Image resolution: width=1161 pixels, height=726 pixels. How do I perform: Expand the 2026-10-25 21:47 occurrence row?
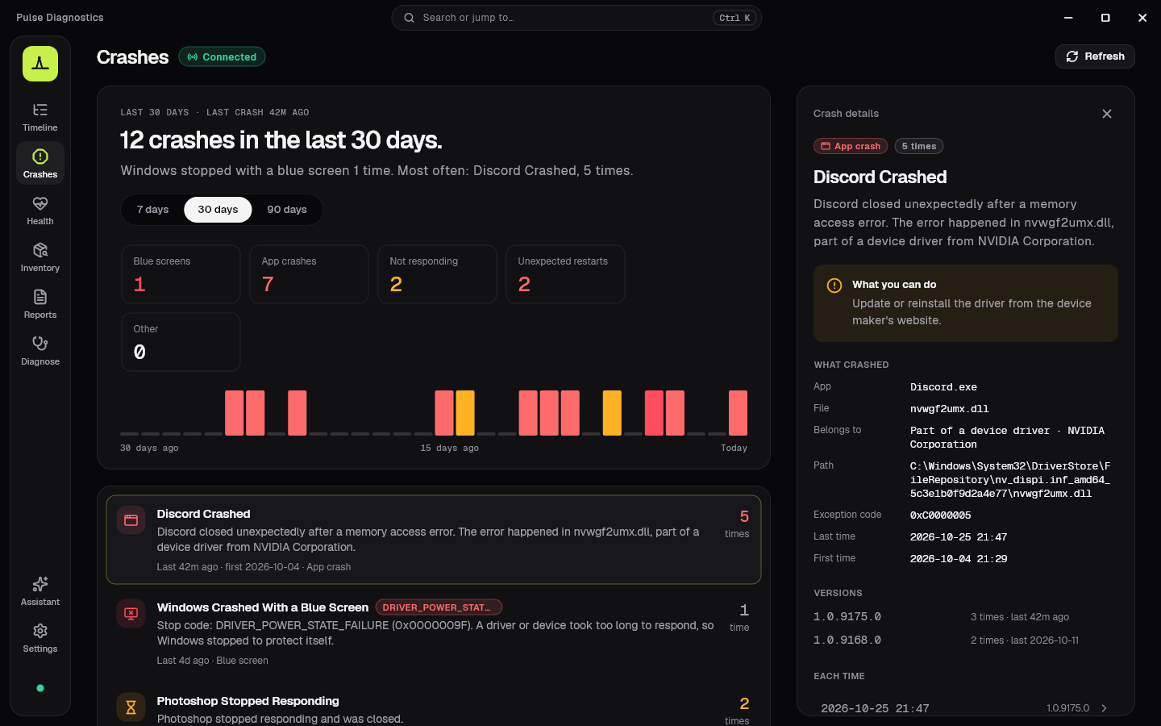tap(965, 708)
